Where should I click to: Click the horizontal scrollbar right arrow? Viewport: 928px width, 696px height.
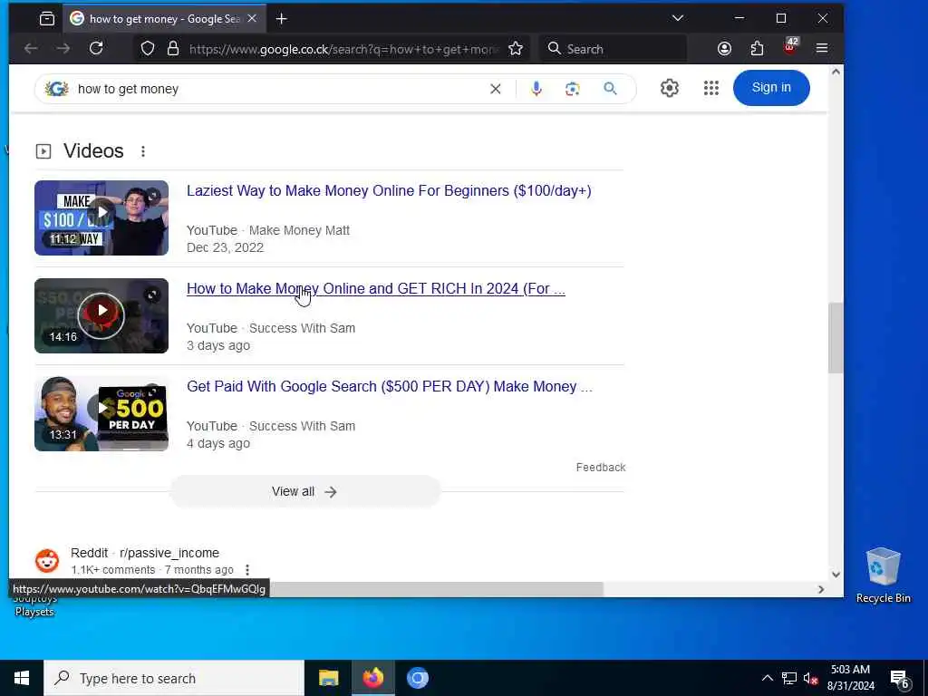point(821,589)
